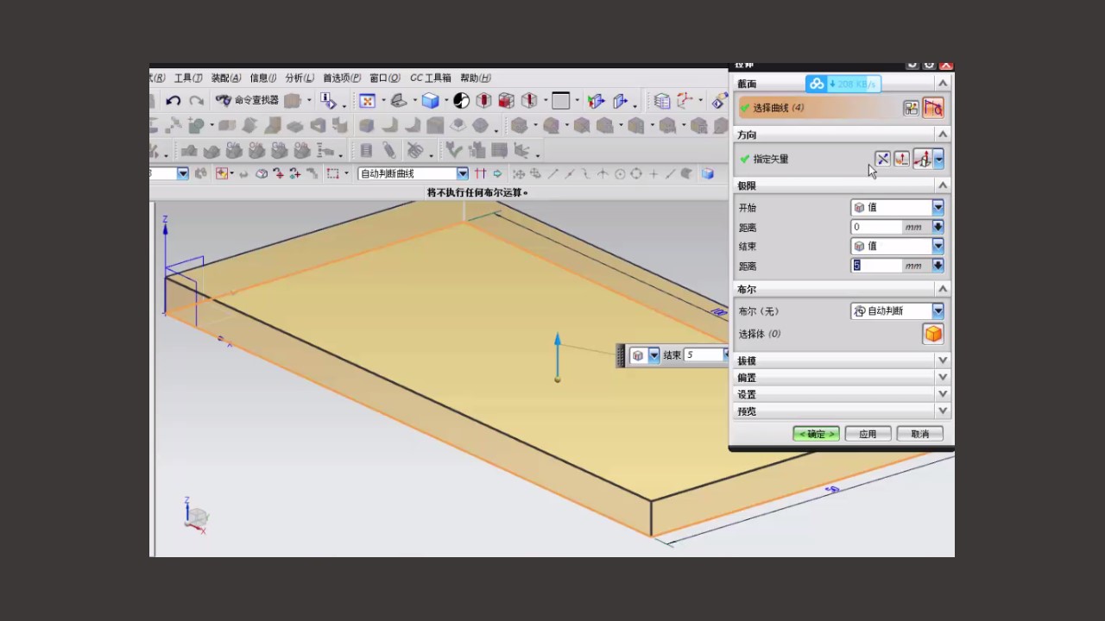The image size is (1105, 621).
Task: Open the 首选项(P) menu
Action: [x=342, y=78]
